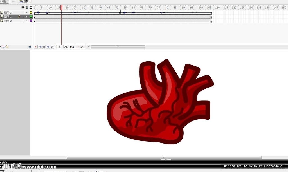Image resolution: width=288 pixels, height=172 pixels.
Task: Select layer 图层 3
Action: pos(8,12)
